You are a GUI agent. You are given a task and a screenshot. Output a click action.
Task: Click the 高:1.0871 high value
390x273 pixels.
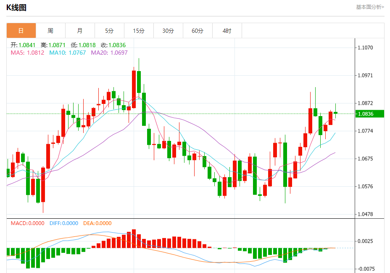pyautogui.click(x=53, y=45)
